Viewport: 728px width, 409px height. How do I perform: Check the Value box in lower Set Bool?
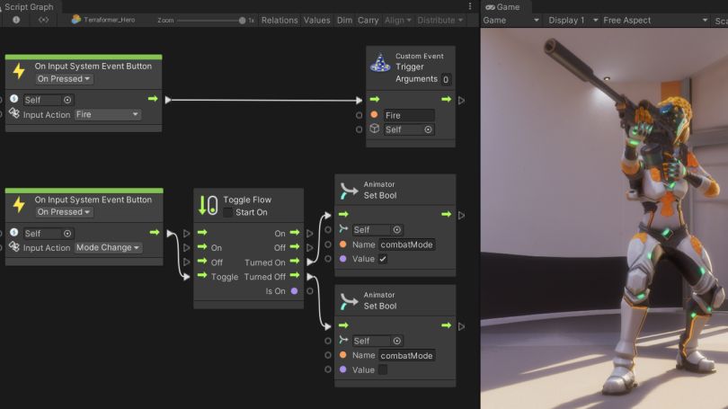(x=383, y=370)
